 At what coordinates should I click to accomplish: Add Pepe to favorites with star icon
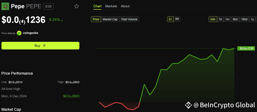click(x=76, y=6)
